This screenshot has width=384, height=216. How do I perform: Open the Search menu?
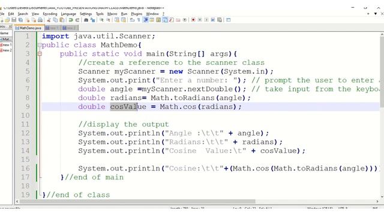(x=23, y=14)
